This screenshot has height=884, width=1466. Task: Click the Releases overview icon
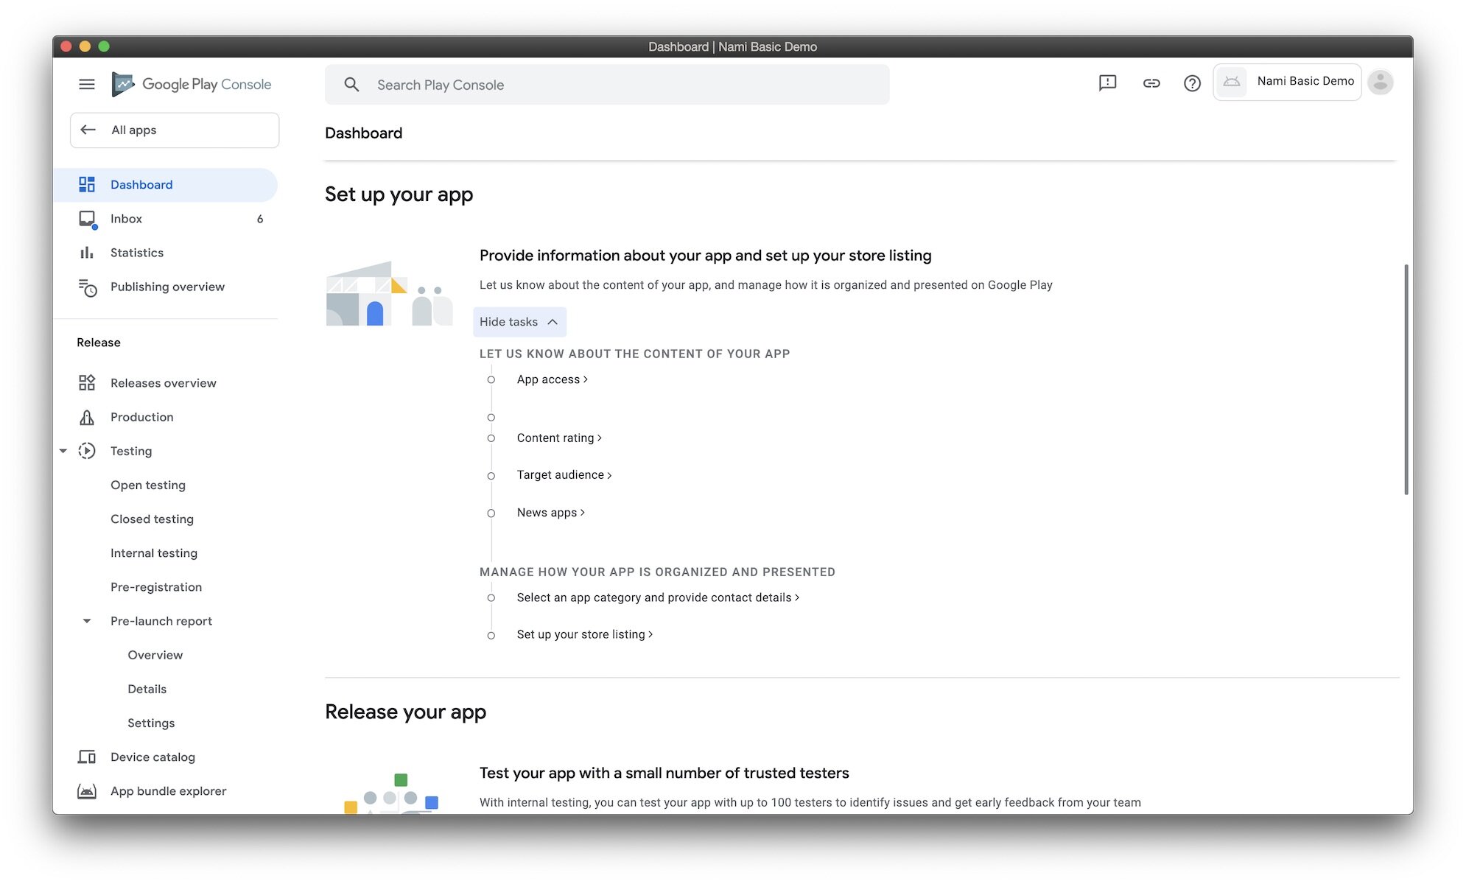click(x=87, y=382)
